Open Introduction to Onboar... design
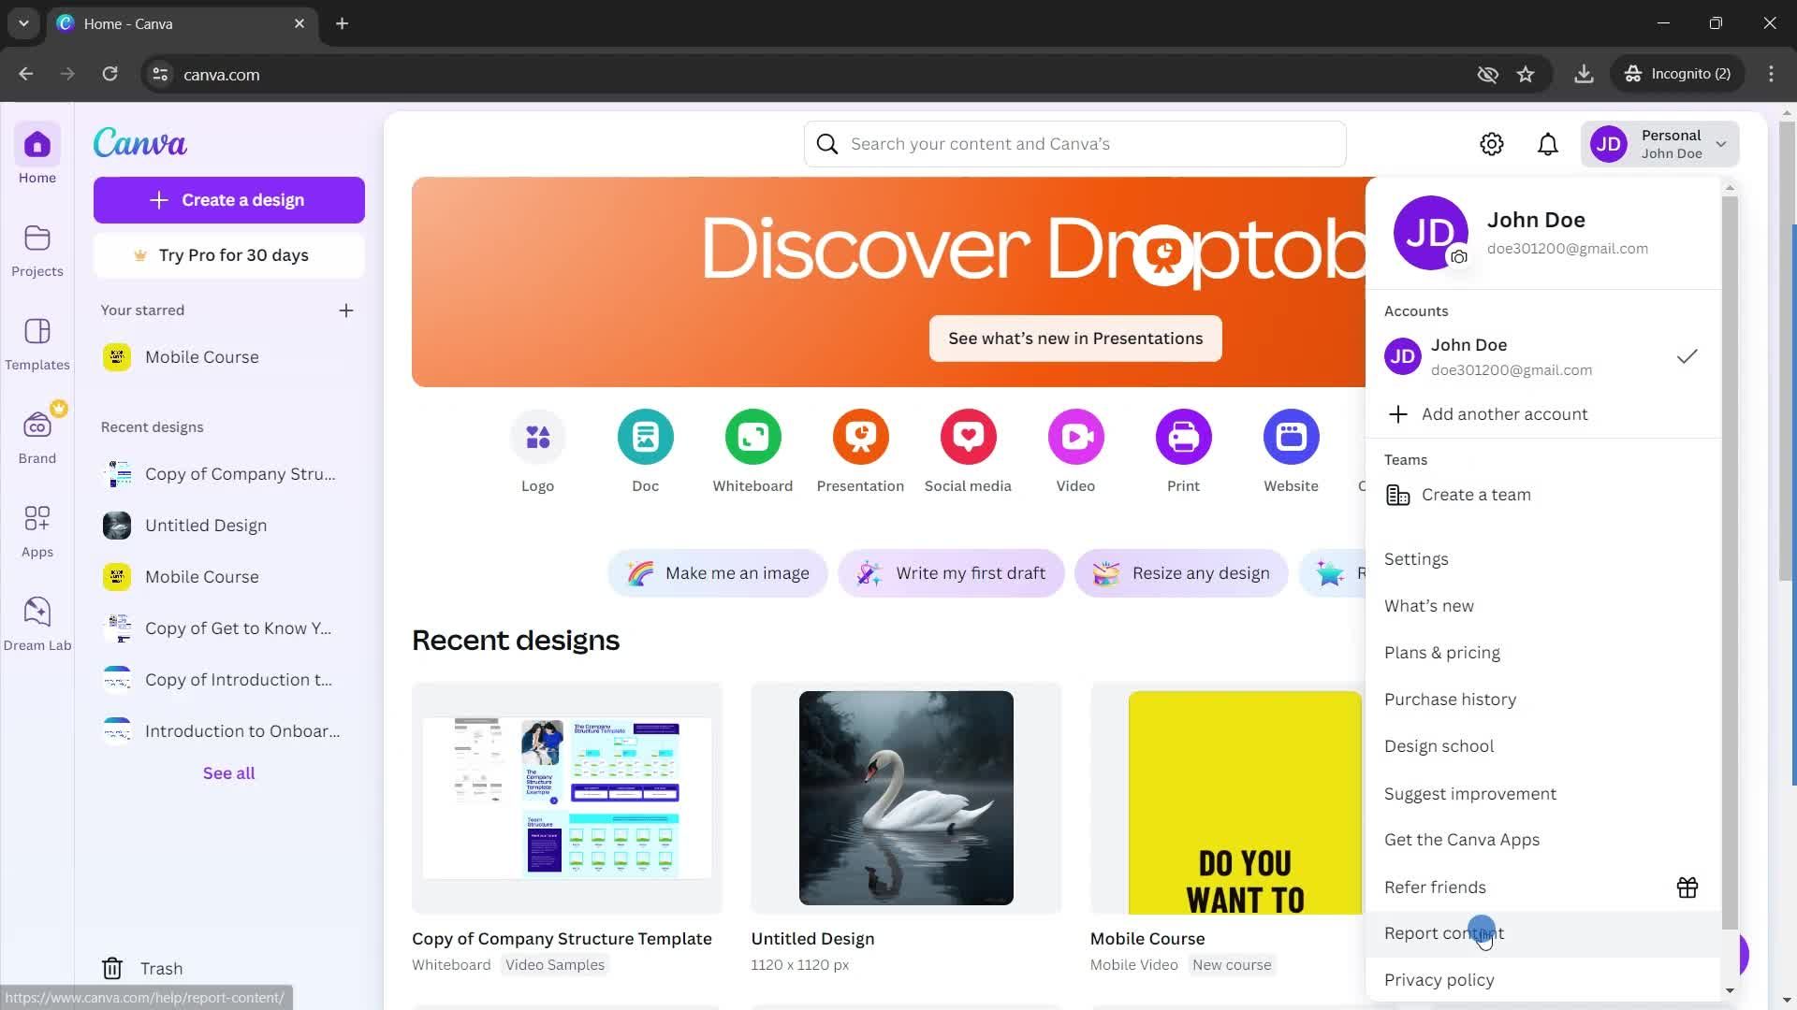1797x1010 pixels. pyautogui.click(x=229, y=731)
